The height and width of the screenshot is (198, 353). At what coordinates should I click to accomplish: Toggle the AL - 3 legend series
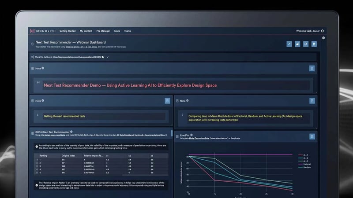303,161
